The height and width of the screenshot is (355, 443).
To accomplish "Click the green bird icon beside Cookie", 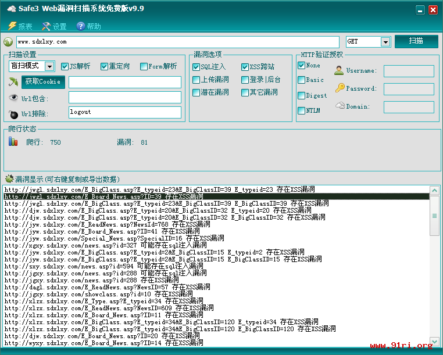I will coord(13,82).
